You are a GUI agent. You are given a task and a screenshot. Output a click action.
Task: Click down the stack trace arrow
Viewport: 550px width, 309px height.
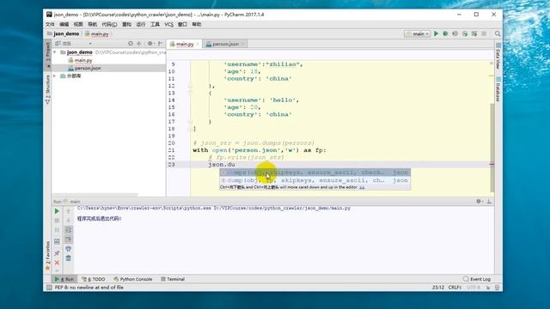[x=69, y=221]
